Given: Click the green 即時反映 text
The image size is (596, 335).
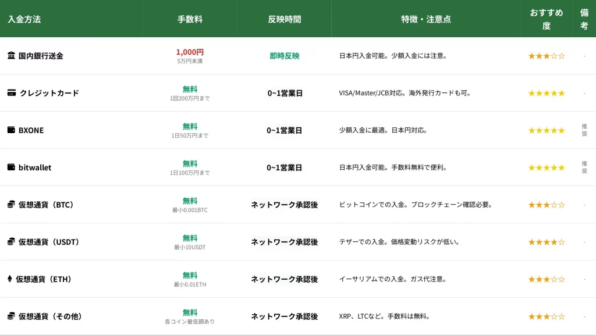Looking at the screenshot, I should [285, 56].
